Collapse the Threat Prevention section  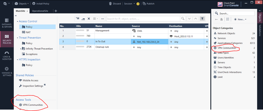pyautogui.click(x=17, y=38)
